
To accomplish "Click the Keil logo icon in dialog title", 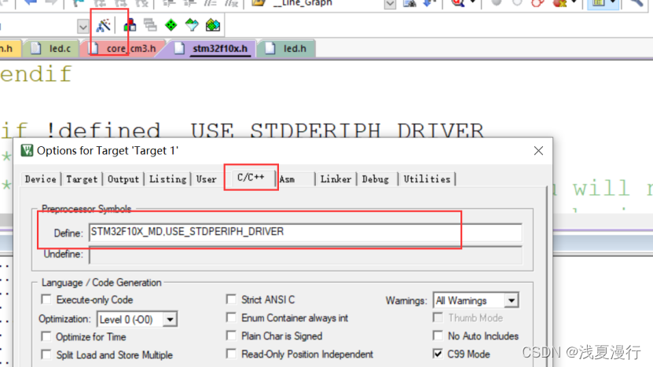I will click(27, 150).
